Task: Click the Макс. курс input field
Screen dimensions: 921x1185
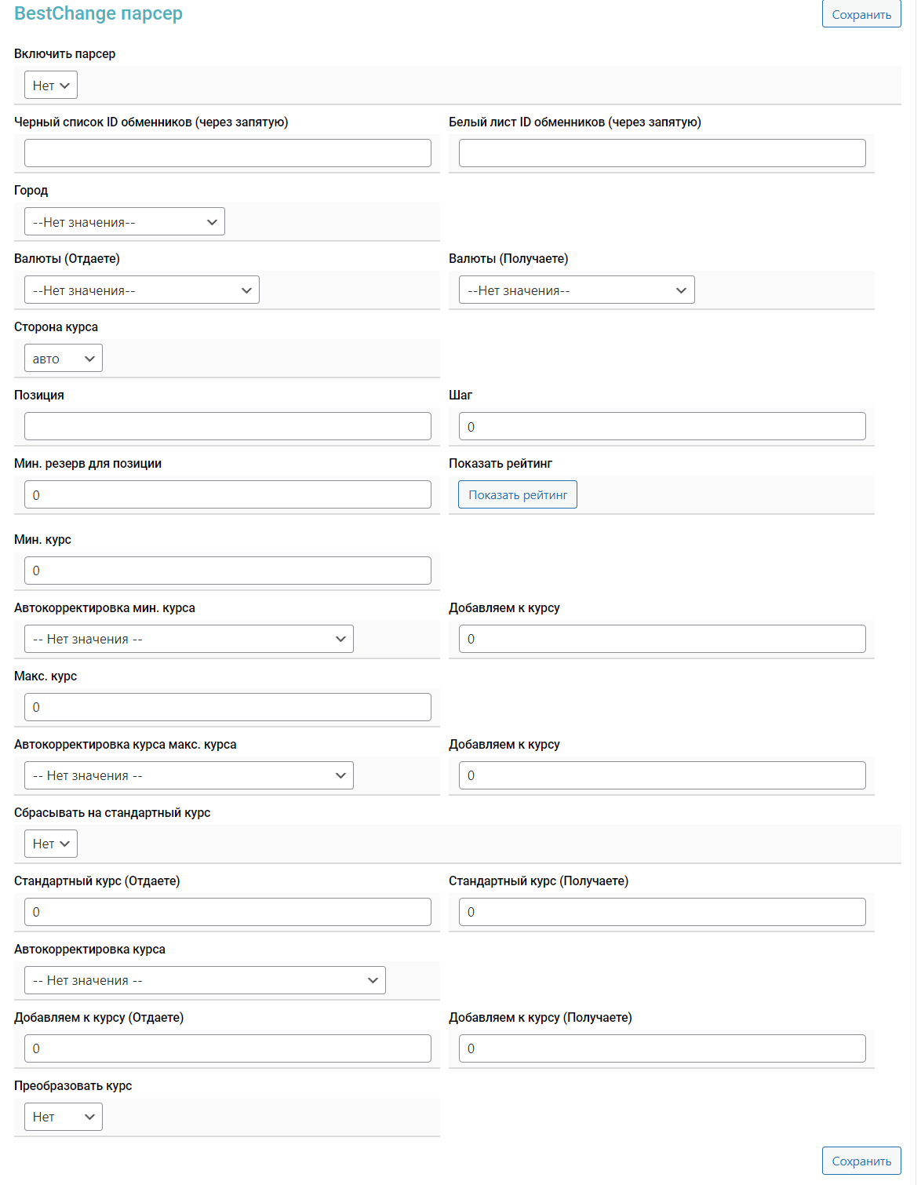Action: click(228, 707)
